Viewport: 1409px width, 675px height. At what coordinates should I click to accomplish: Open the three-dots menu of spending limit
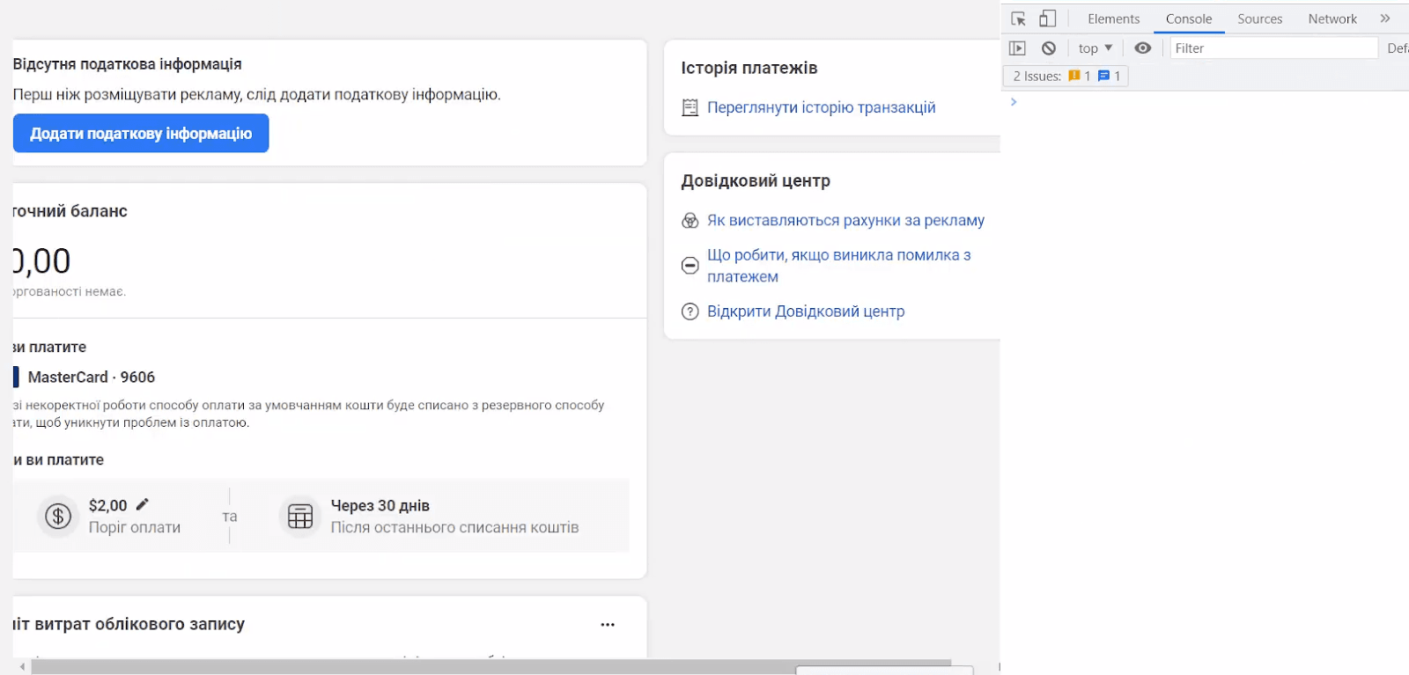(608, 625)
